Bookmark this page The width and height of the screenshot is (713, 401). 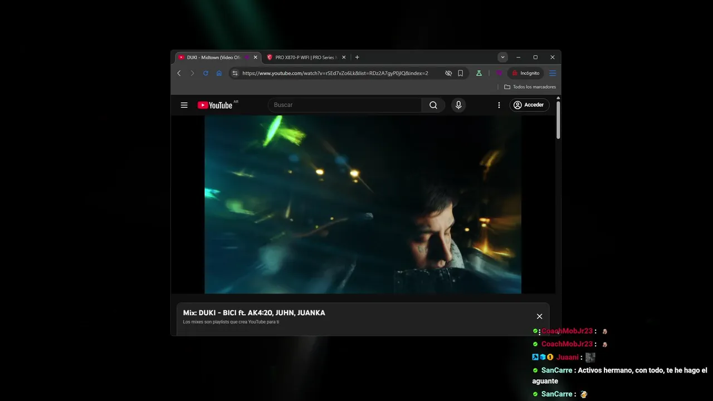(x=461, y=73)
